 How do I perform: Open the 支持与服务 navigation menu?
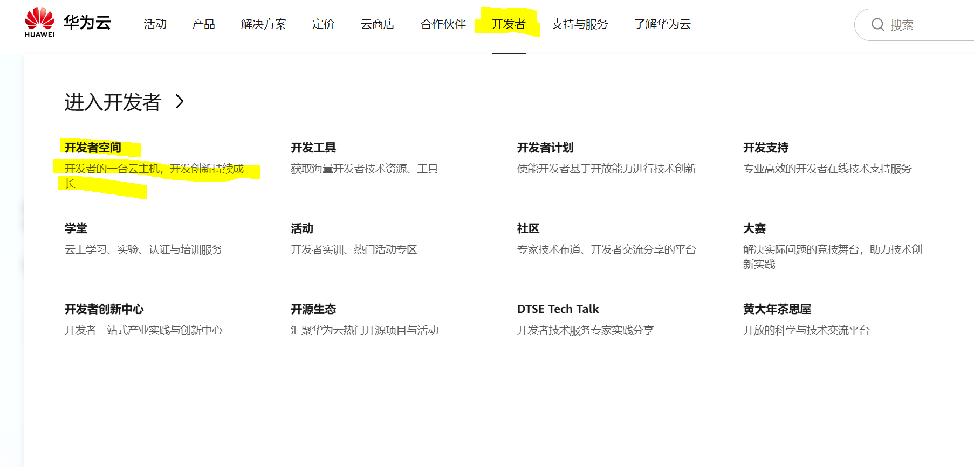pyautogui.click(x=579, y=24)
